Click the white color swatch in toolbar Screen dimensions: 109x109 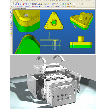point(74,4)
